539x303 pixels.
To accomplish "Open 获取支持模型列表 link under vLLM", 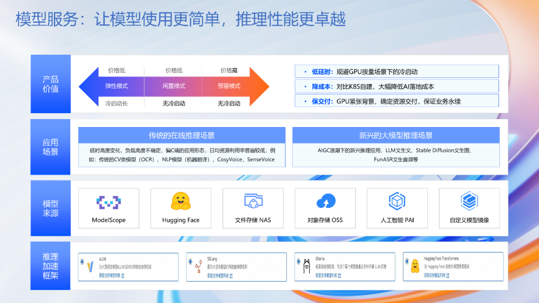I will point(110,275).
